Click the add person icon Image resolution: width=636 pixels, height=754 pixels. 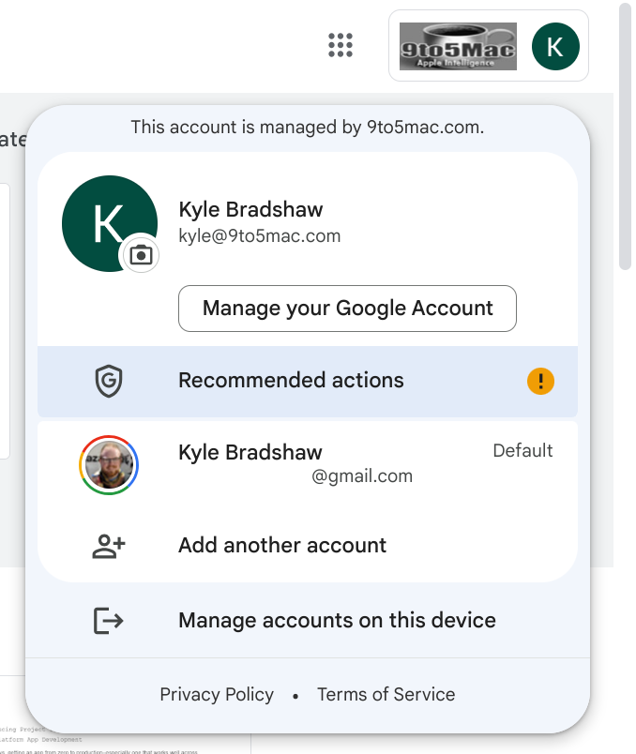pyautogui.click(x=109, y=546)
